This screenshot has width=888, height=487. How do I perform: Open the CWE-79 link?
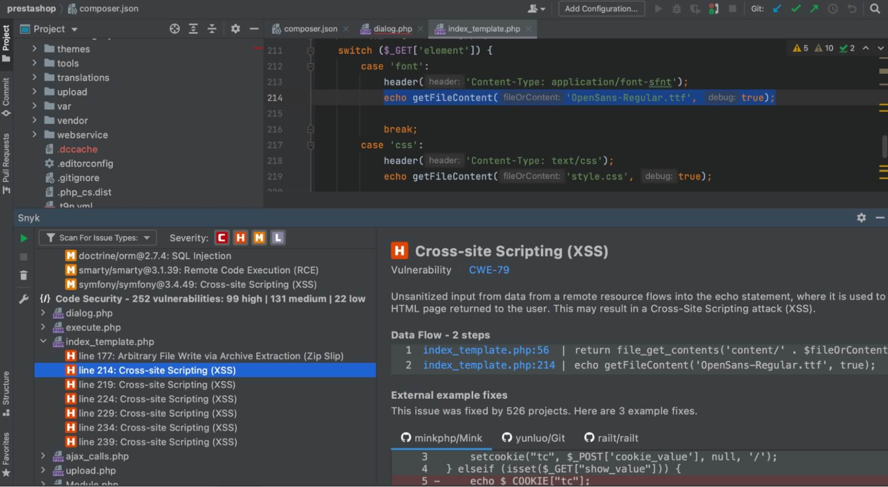489,270
